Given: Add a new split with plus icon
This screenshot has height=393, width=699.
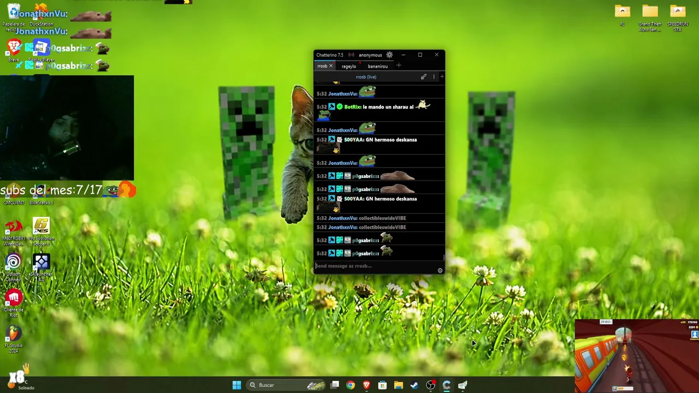Looking at the screenshot, I should 442,77.
